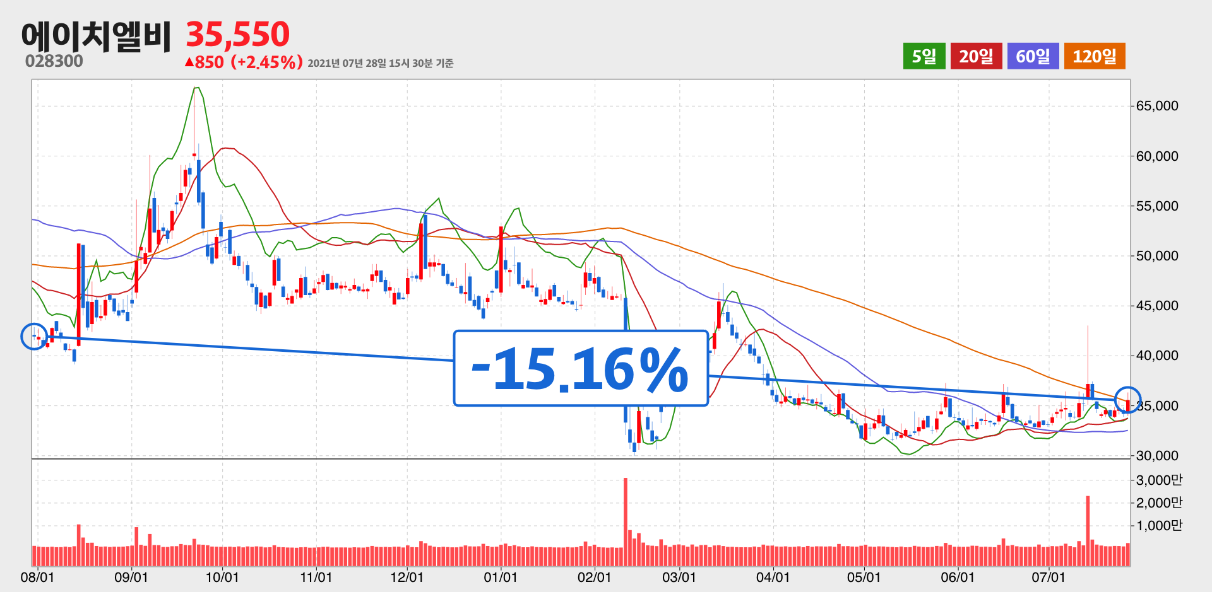Click the large volume spike bar in mid-July
Viewport: 1212px width, 592px height.
(1088, 531)
